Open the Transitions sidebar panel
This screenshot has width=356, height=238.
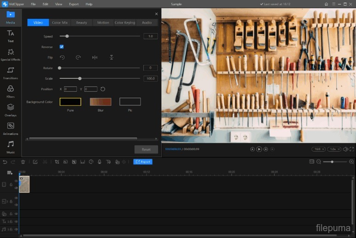click(10, 72)
